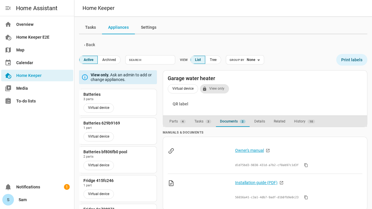
Task: Collapse the sidebar menu icon
Action: click(x=8, y=8)
